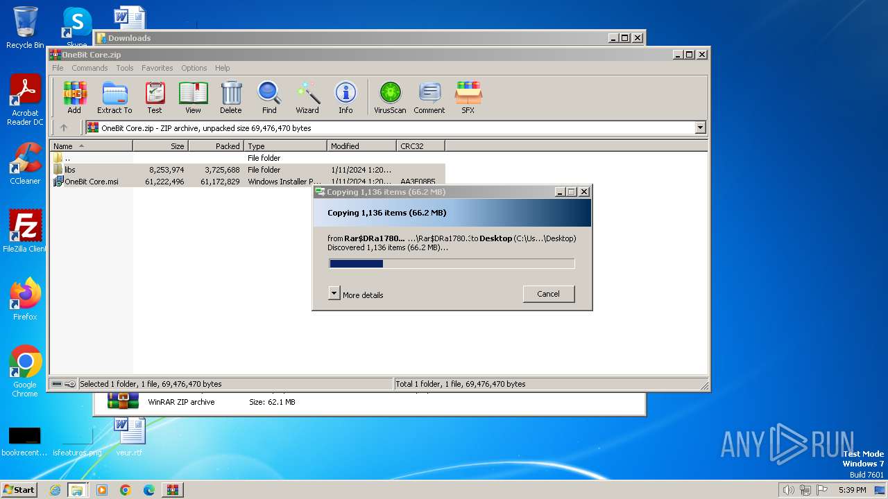This screenshot has width=888, height=499.
Task: Click the taskbar clock showing 5:39 PM
Action: point(853,490)
